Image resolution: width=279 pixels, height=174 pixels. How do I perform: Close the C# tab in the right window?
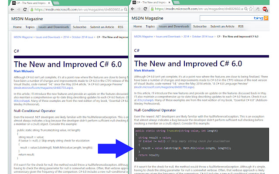(x=170, y=3)
